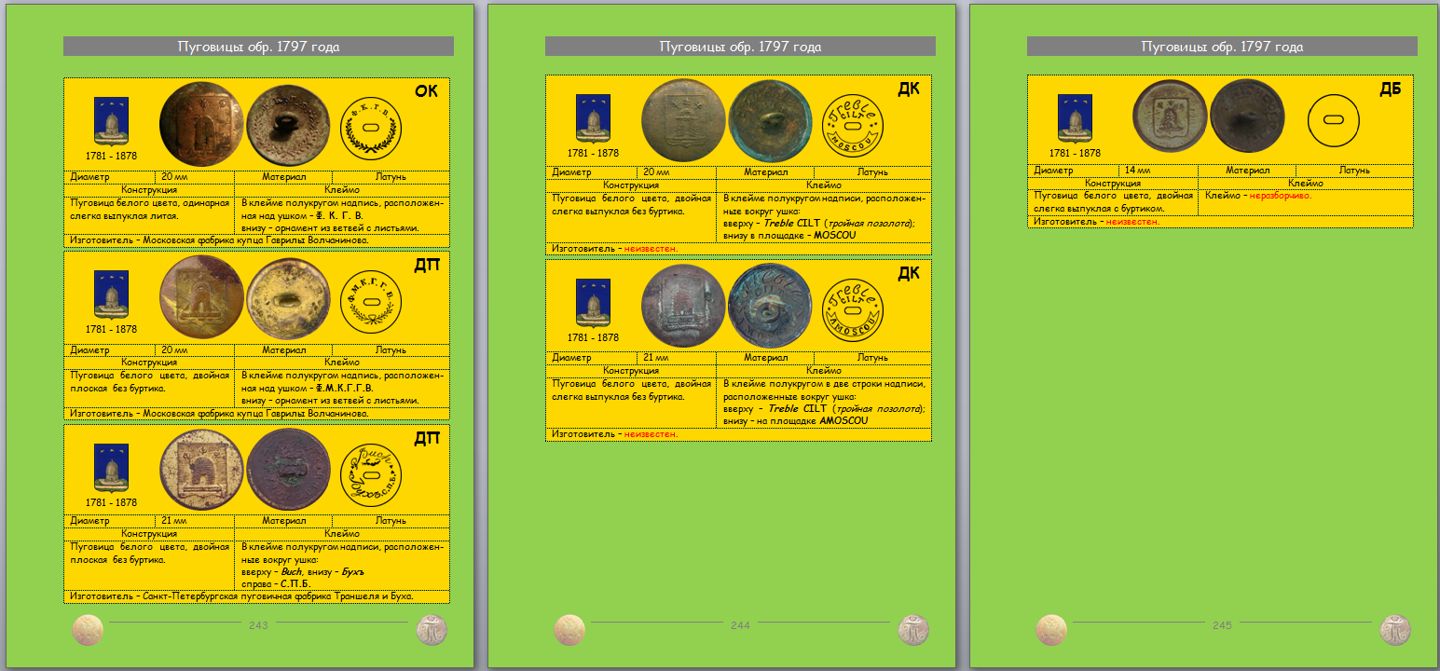Click the gold button icon in page 243 footer
This screenshot has width=1440, height=671.
pyautogui.click(x=88, y=630)
